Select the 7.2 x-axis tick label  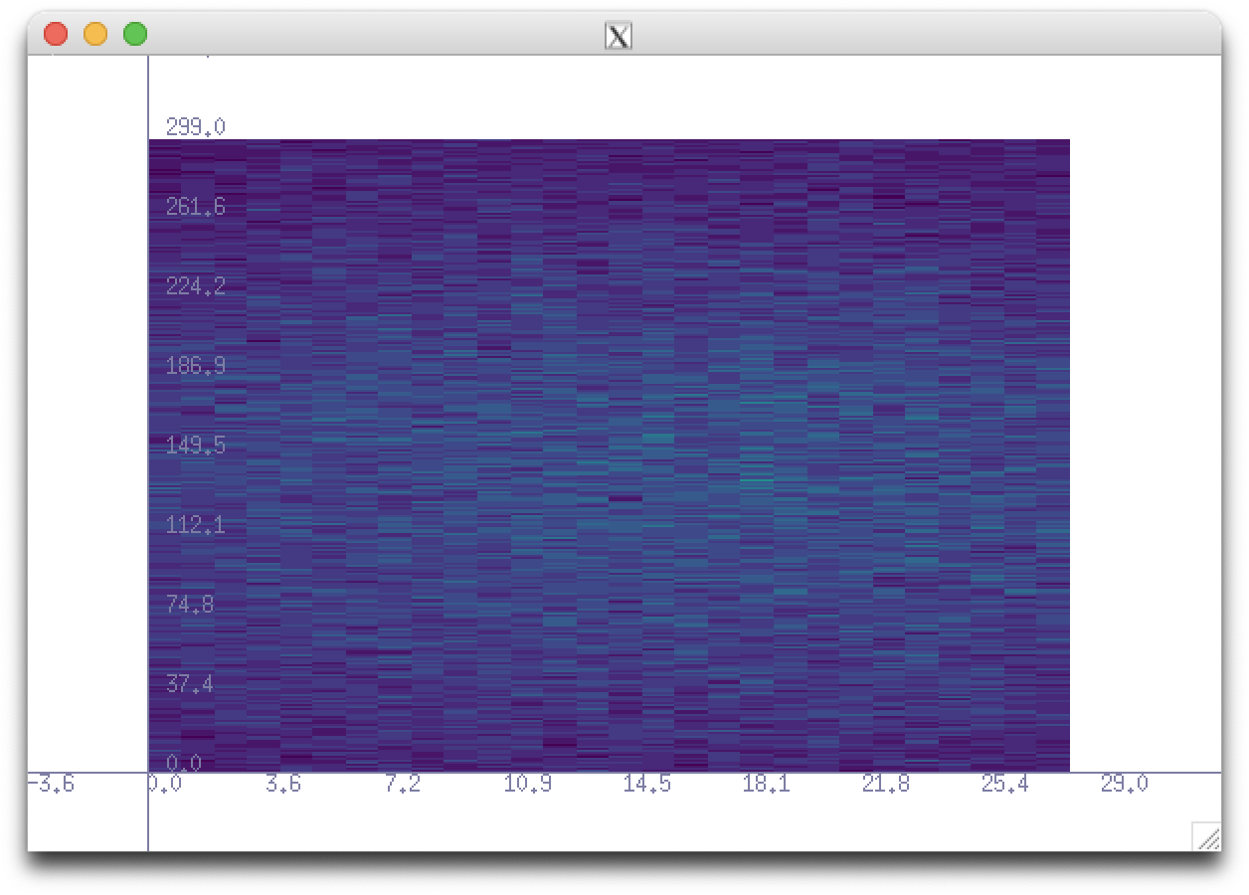[x=402, y=784]
